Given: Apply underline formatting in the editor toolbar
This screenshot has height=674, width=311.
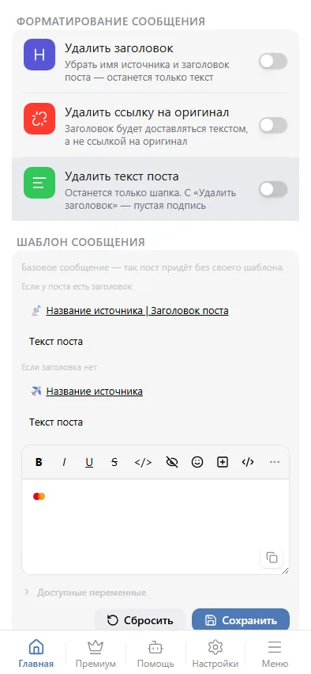Looking at the screenshot, I should click(x=88, y=463).
